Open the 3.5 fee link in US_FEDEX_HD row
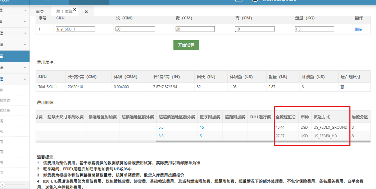This screenshot has width=376, height=189. tap(161, 136)
